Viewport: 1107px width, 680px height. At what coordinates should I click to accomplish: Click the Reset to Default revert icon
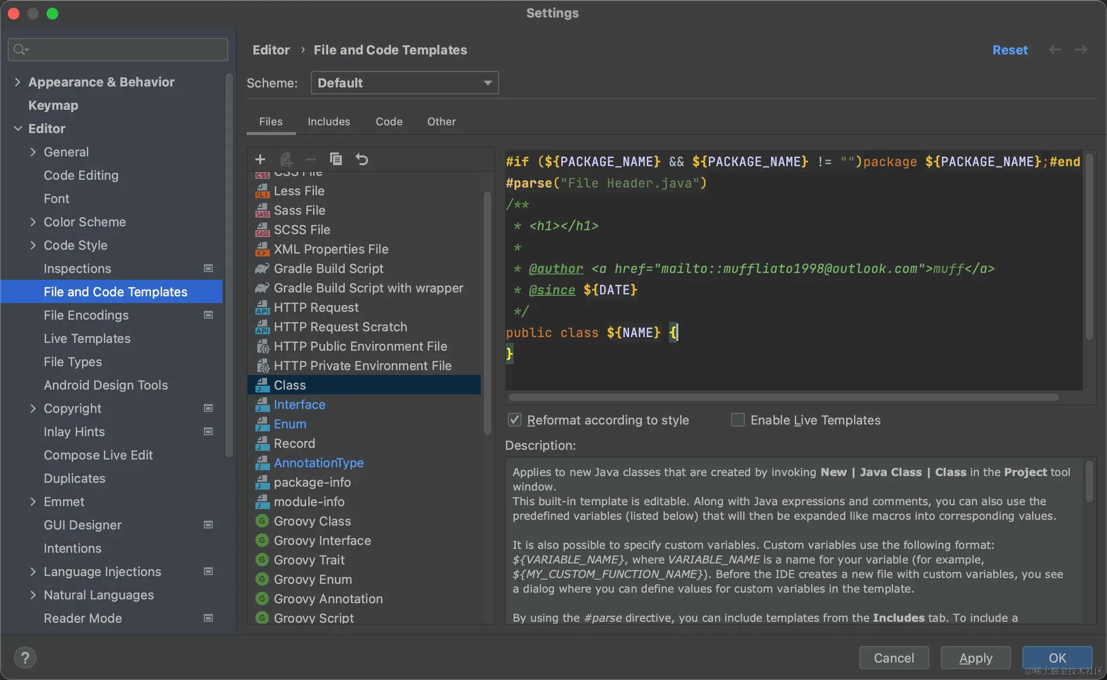362,159
